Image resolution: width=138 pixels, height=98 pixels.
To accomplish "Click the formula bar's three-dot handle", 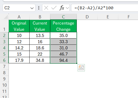I will tap(39, 8).
